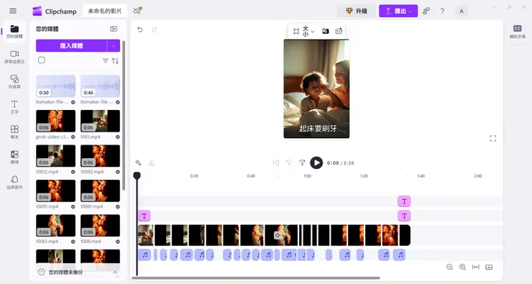
Task: Skip to start of video
Action: (x=276, y=163)
